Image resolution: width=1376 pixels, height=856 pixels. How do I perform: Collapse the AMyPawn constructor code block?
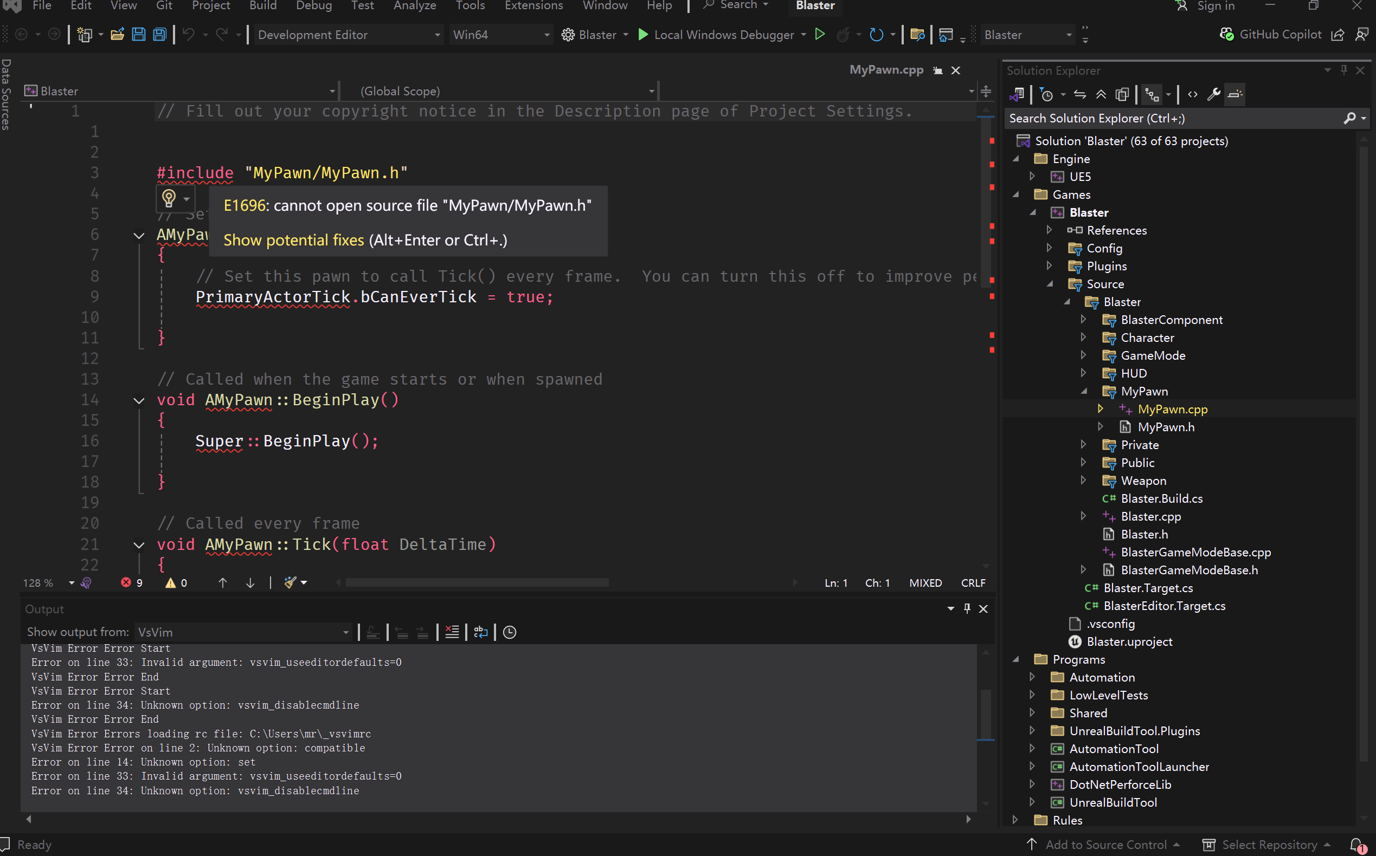pyautogui.click(x=139, y=235)
